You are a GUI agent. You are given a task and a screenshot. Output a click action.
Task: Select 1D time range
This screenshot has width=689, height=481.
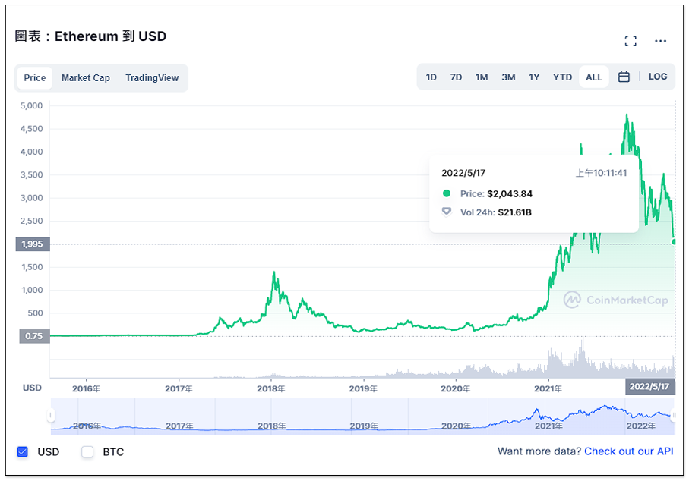pyautogui.click(x=431, y=77)
